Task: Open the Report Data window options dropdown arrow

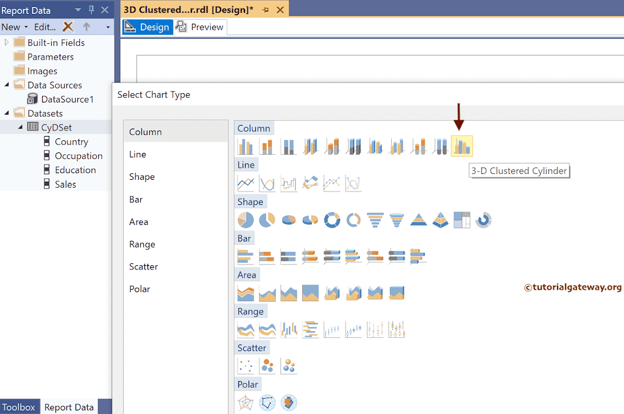Action: tap(78, 10)
